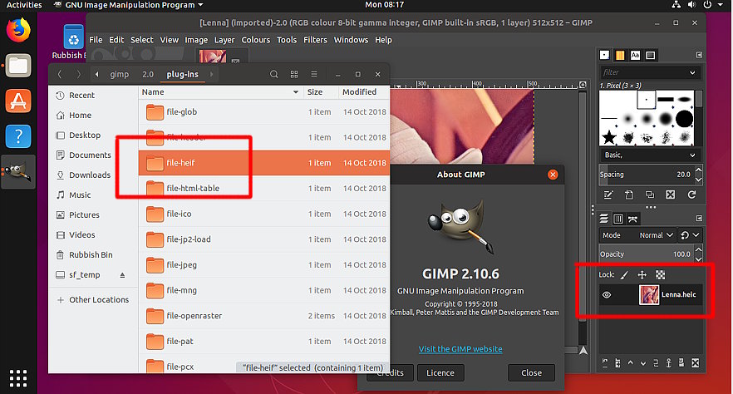Image resolution: width=733 pixels, height=394 pixels.
Task: Open Firefox from the Ubuntu dock
Action: tap(18, 30)
